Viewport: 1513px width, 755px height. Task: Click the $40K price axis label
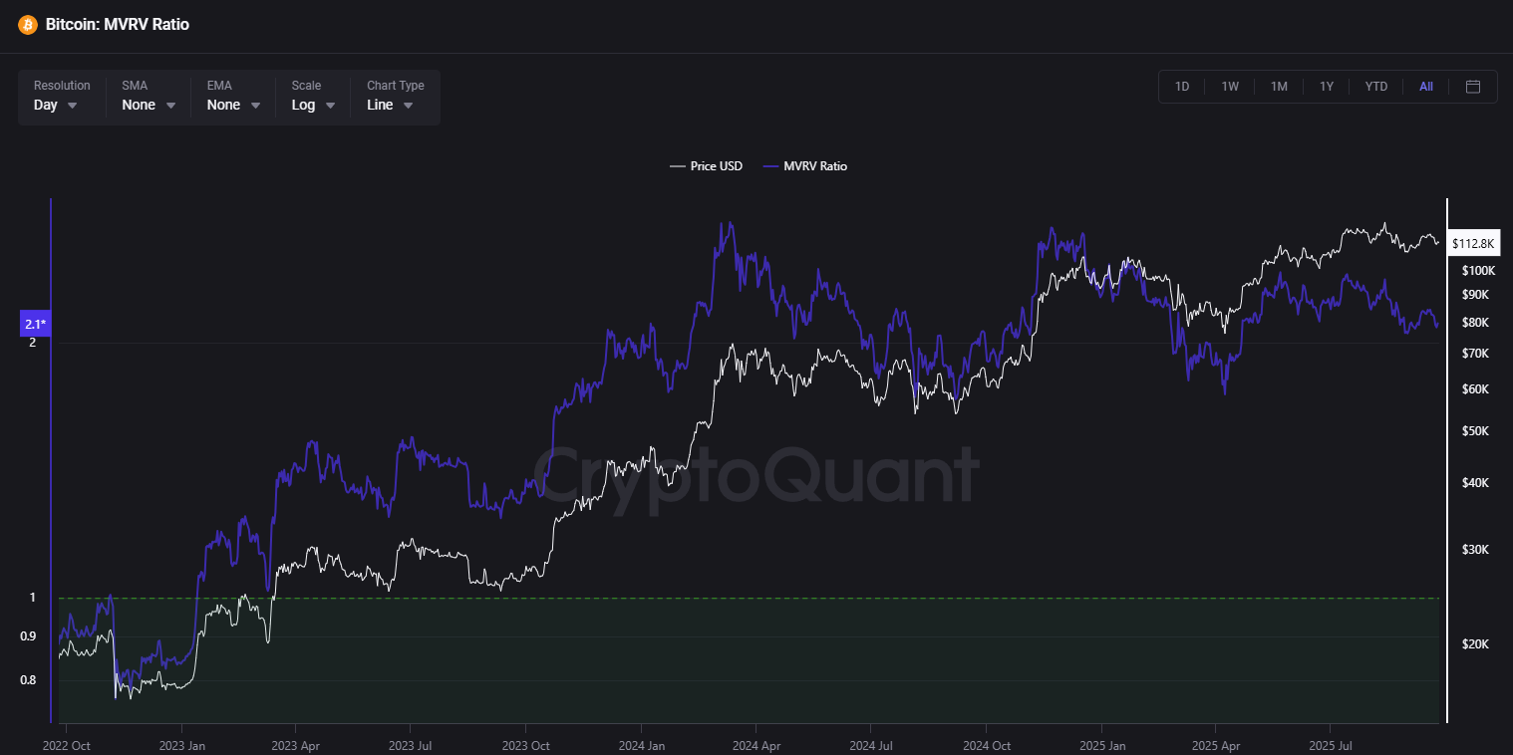(1474, 483)
